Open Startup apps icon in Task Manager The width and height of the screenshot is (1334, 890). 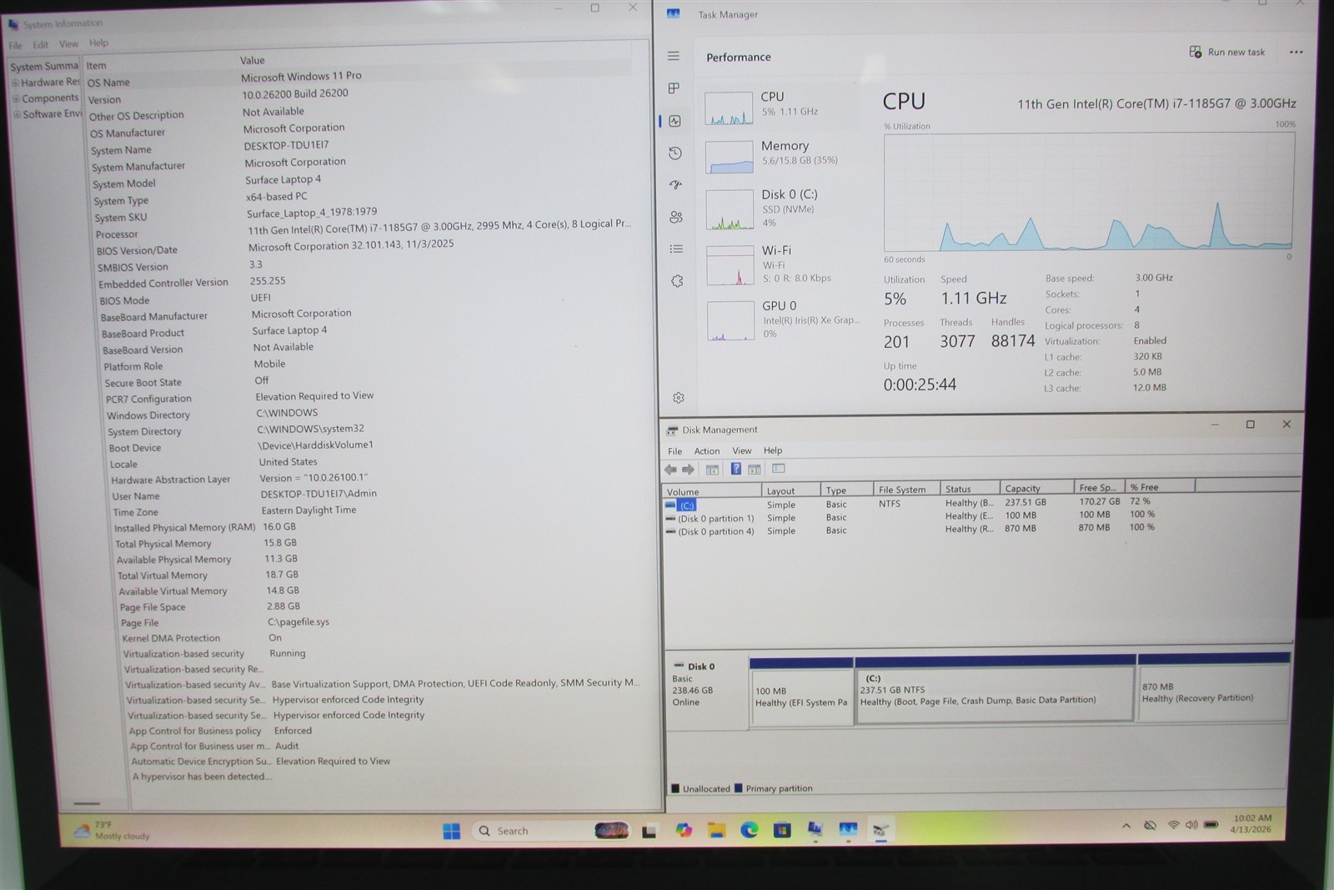pyautogui.click(x=675, y=184)
